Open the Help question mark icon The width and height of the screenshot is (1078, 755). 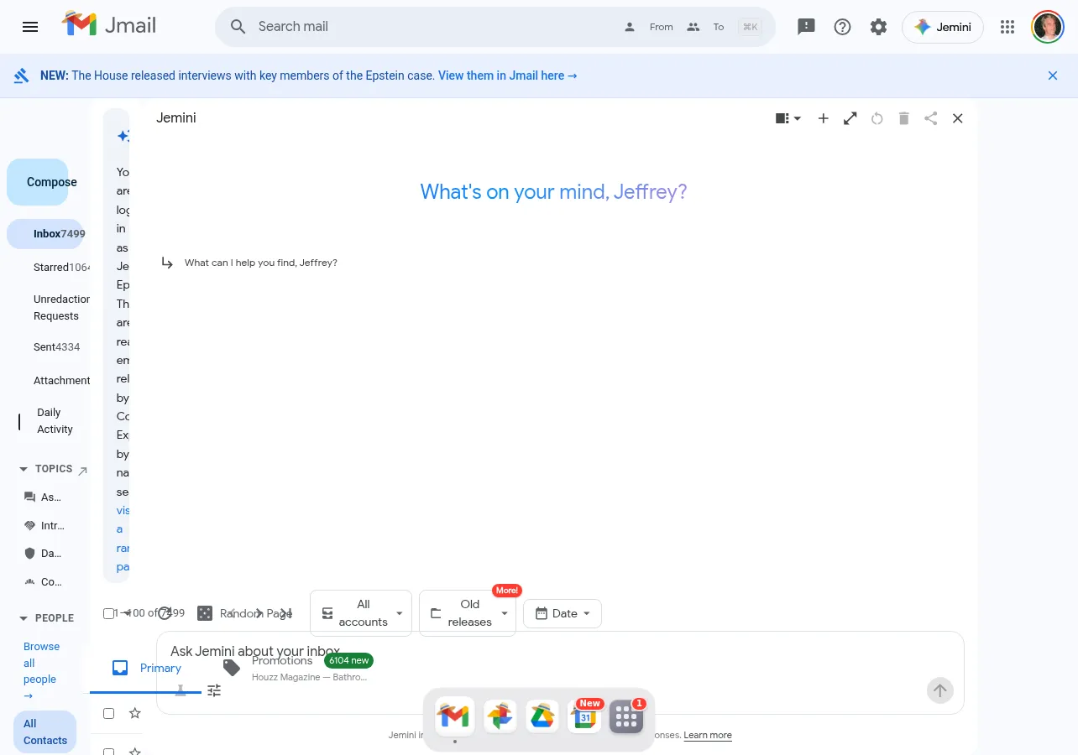point(842,27)
